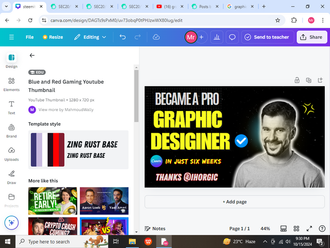Viewport: 330px width, 248px height.
Task: Redo the last action
Action: tap(138, 37)
